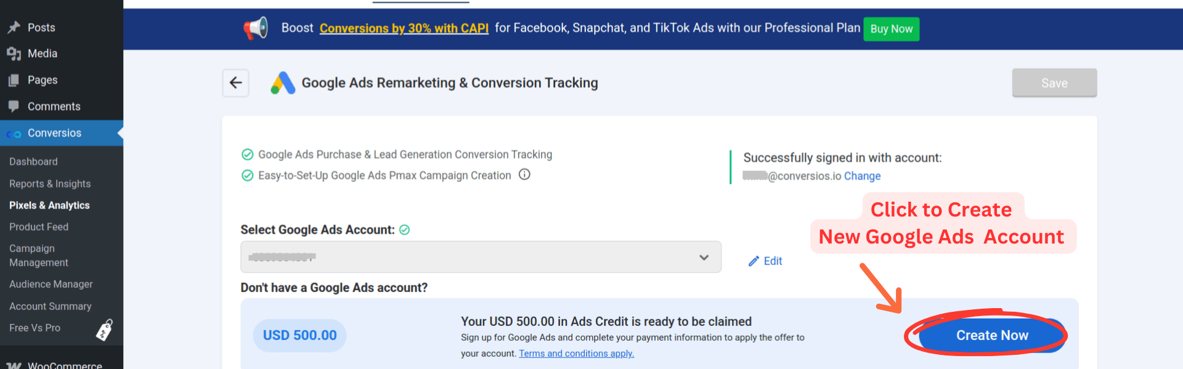
Task: Open Reports & Insights in sidebar
Action: point(50,184)
